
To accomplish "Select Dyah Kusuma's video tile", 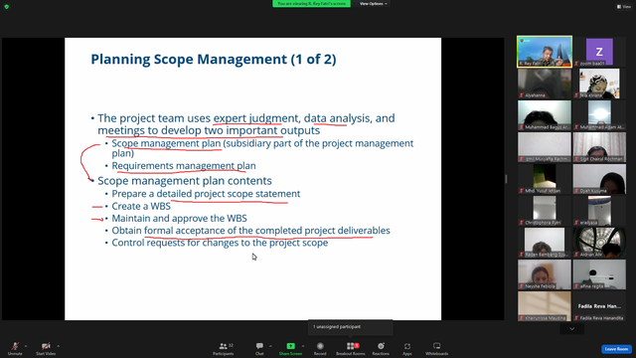I will [599, 179].
